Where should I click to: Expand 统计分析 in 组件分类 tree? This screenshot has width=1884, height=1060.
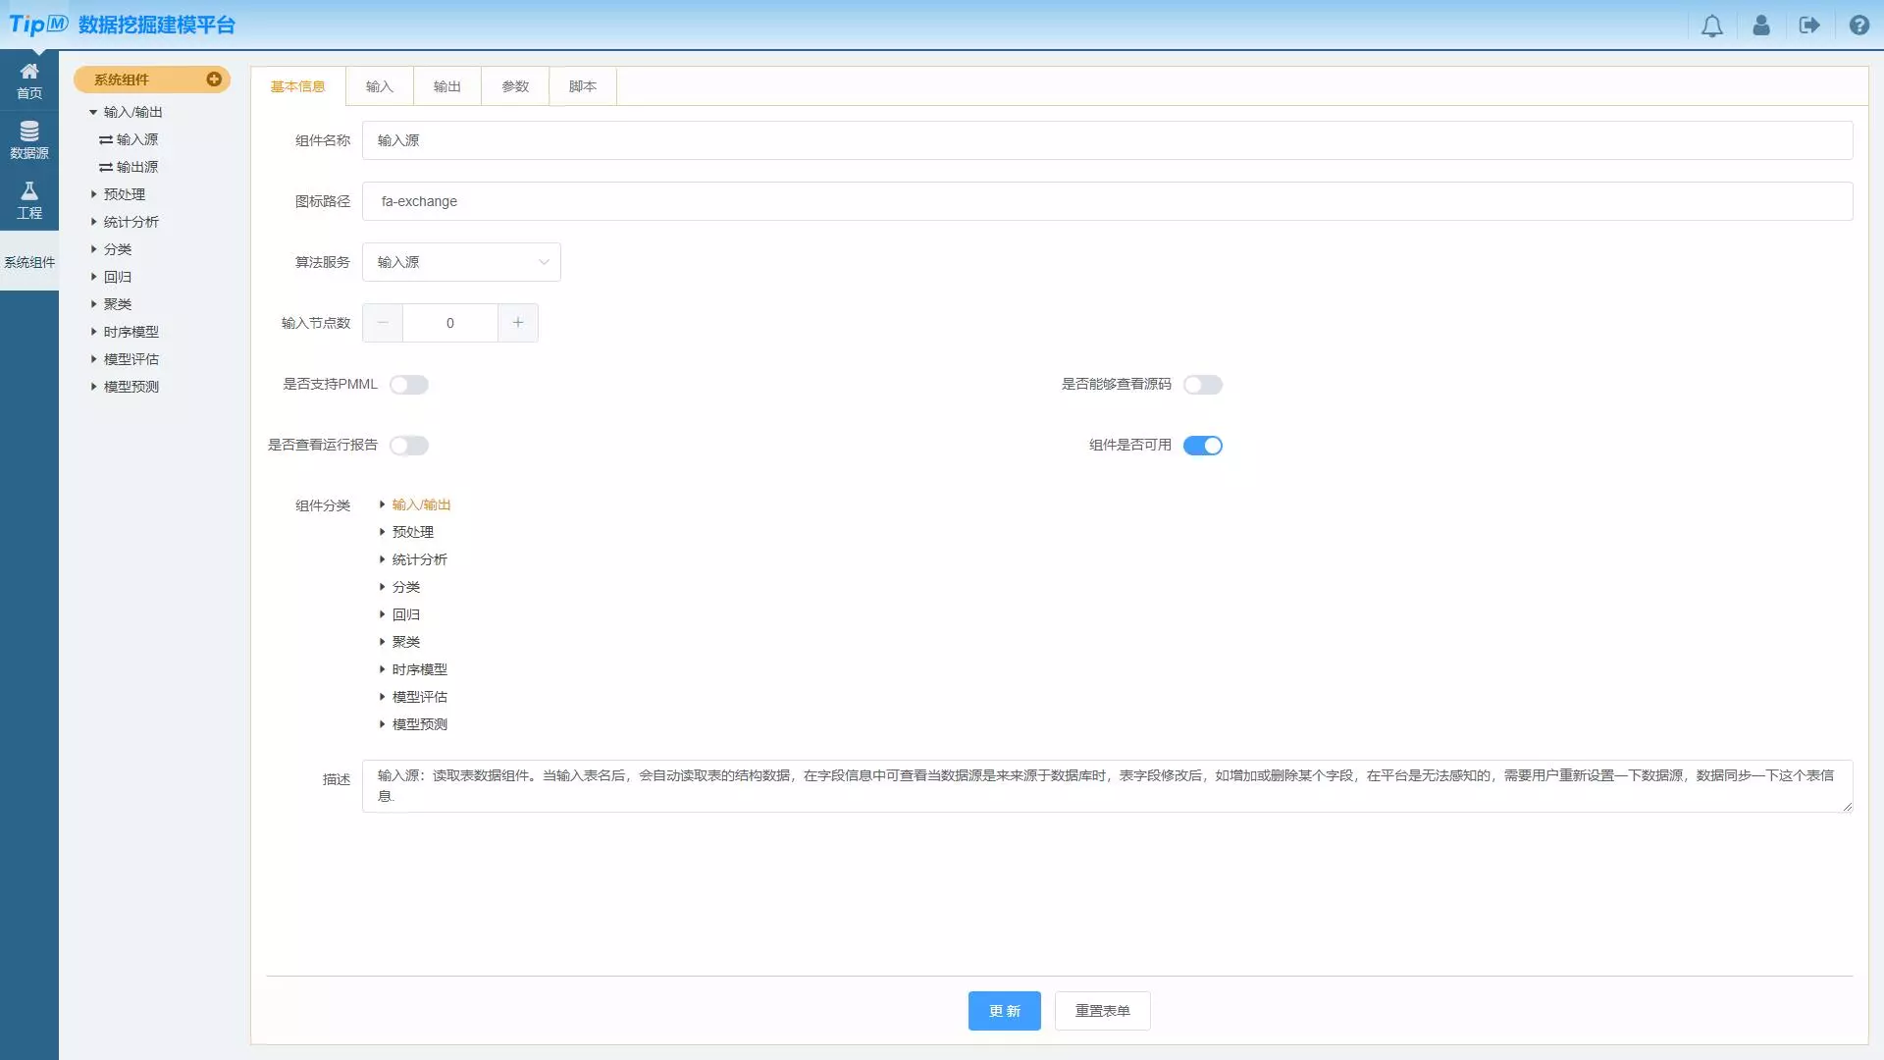pyautogui.click(x=382, y=559)
